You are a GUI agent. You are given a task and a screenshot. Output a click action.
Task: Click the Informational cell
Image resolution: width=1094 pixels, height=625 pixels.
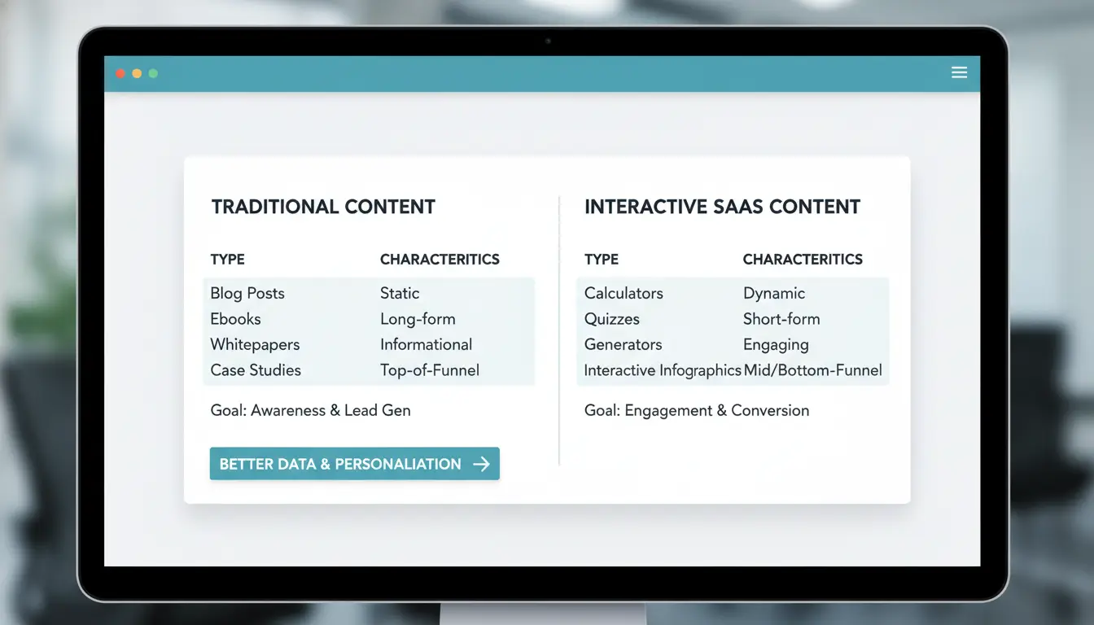426,344
